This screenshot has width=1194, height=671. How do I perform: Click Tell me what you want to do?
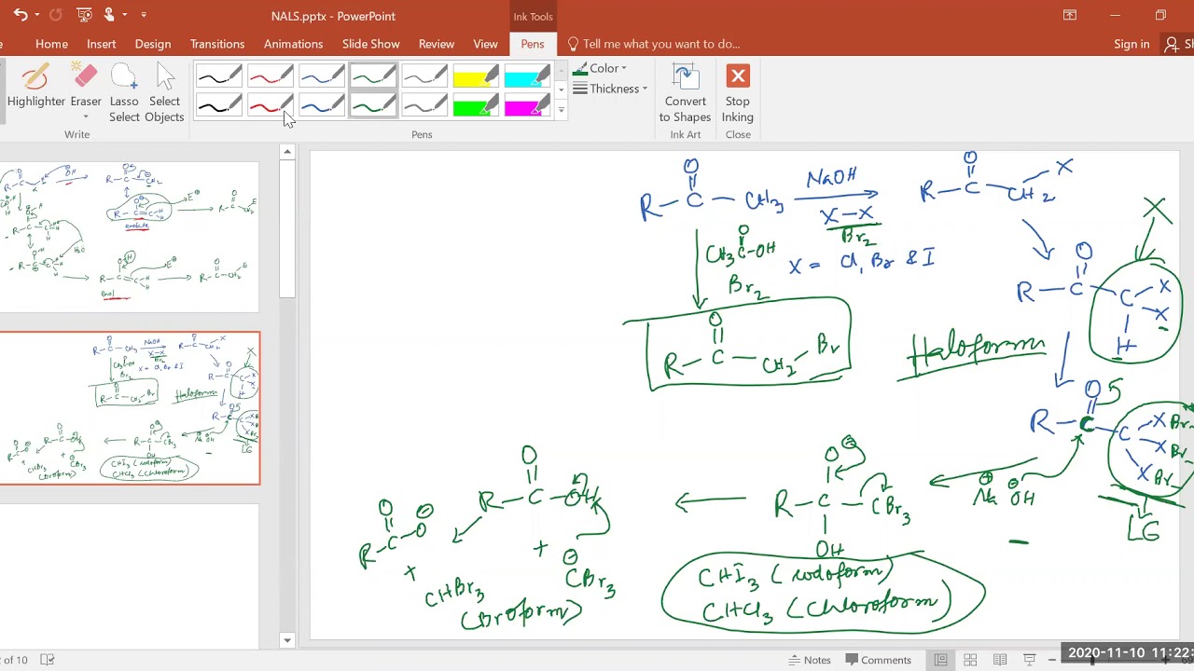[x=653, y=44]
